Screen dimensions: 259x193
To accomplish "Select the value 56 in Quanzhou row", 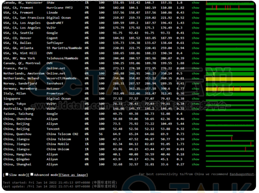I will tap(101, 134).
